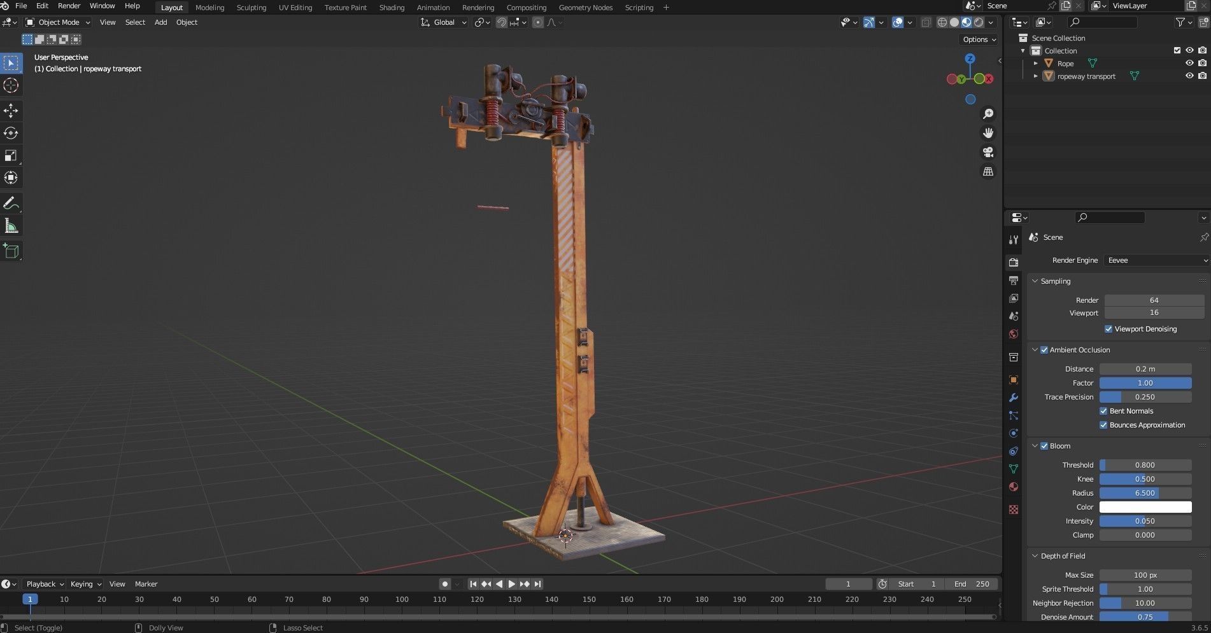Jump to the end frame button

pos(538,584)
